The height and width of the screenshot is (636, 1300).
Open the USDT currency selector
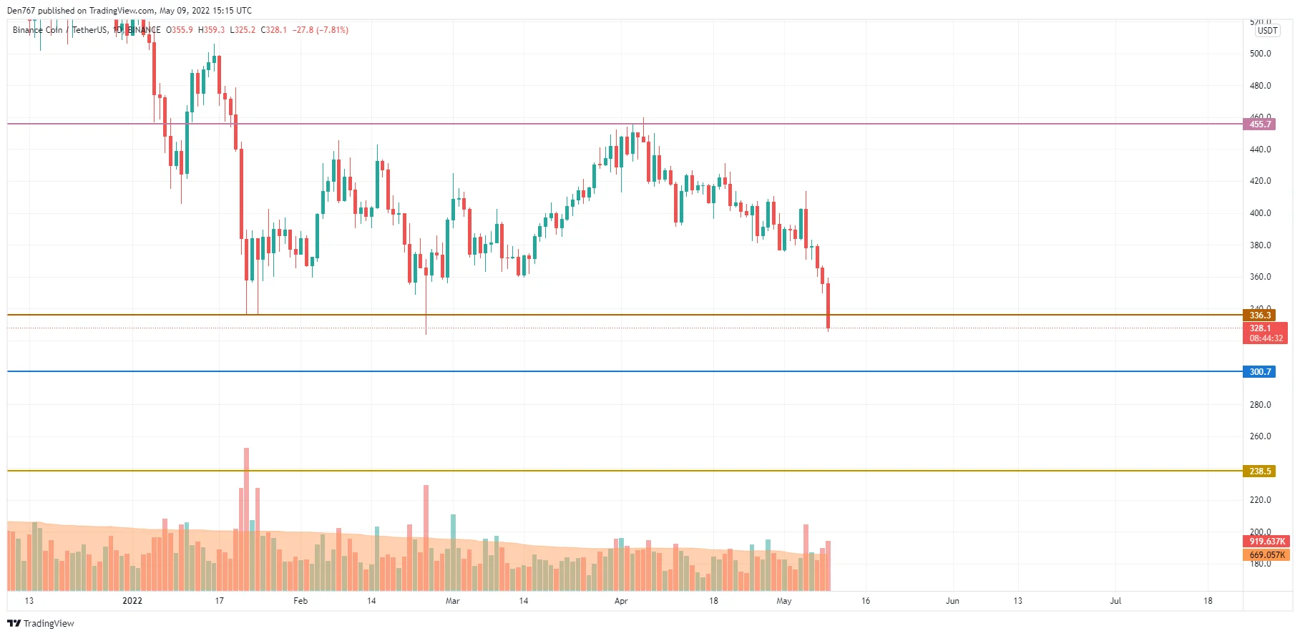1267,31
